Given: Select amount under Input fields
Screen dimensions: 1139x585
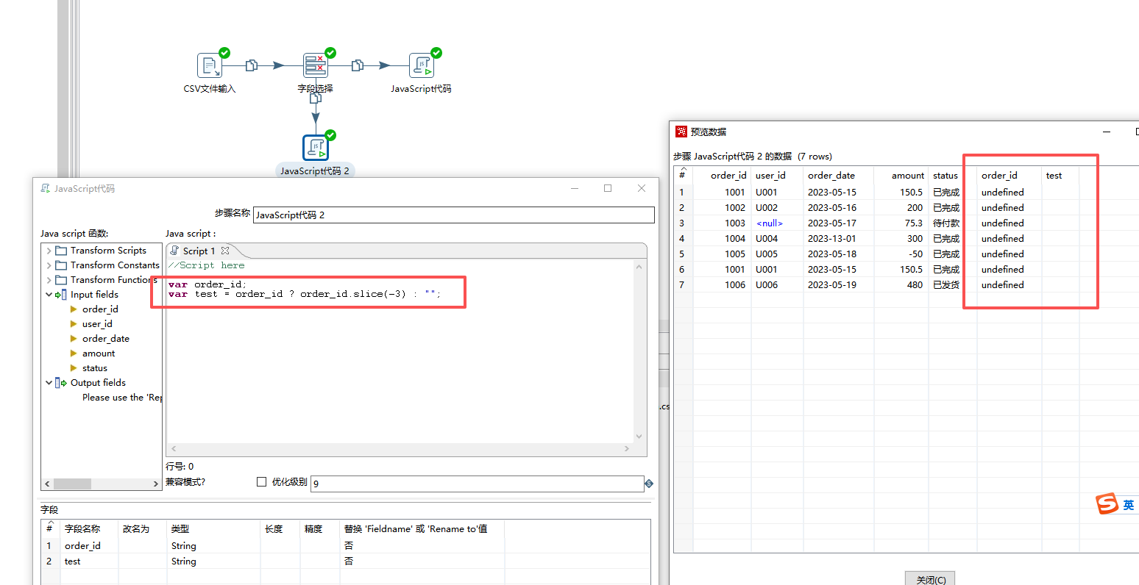Looking at the screenshot, I should coord(99,353).
